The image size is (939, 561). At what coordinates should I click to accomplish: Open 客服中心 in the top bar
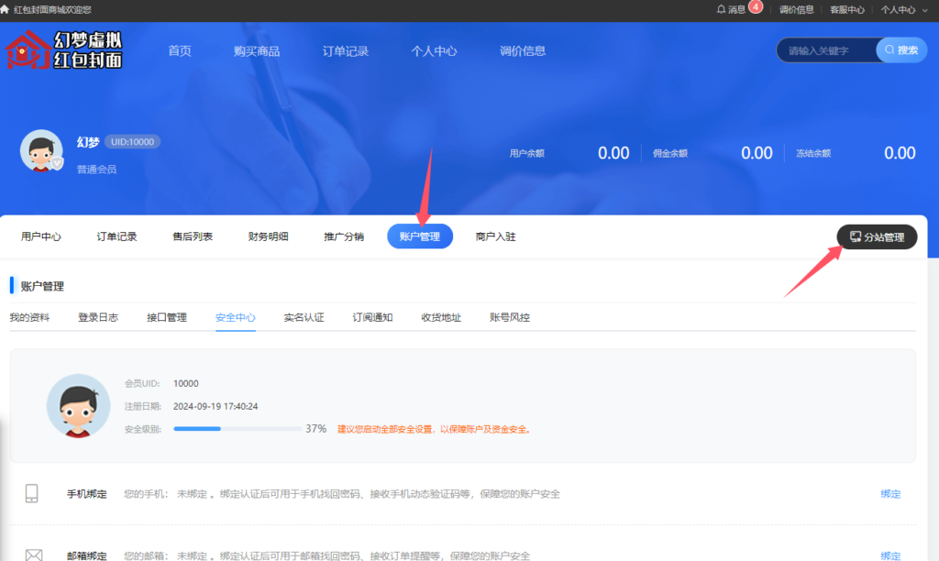[x=846, y=9]
